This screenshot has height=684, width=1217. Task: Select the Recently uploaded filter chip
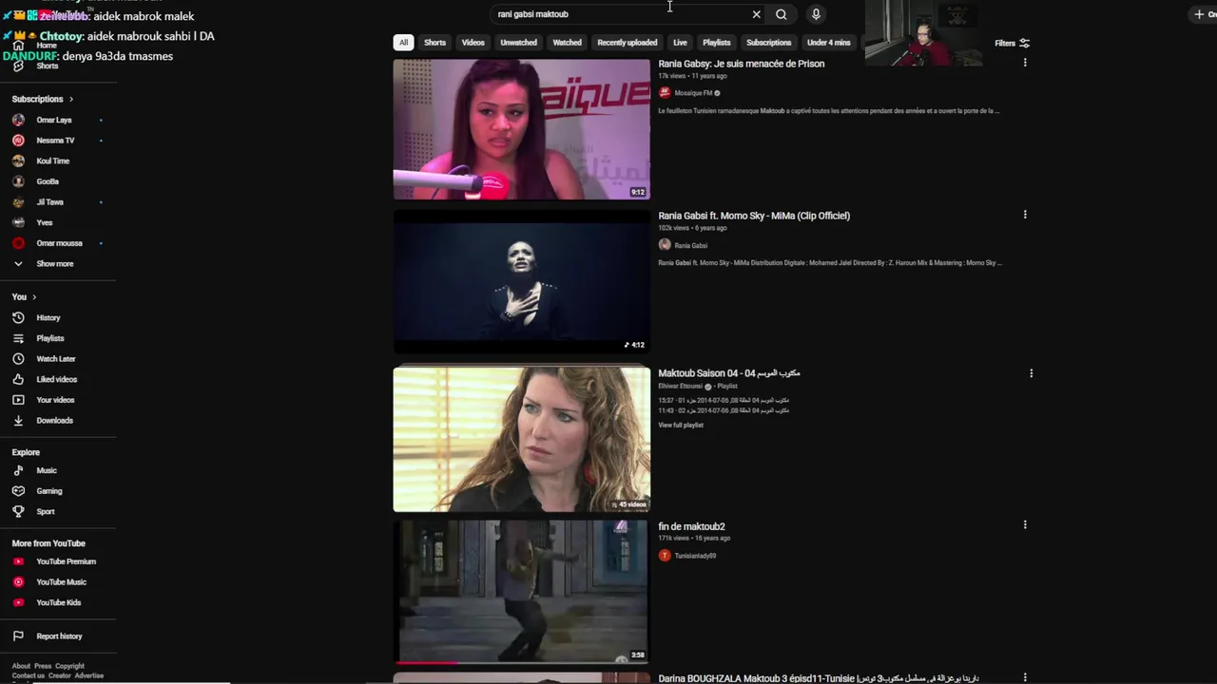[628, 43]
